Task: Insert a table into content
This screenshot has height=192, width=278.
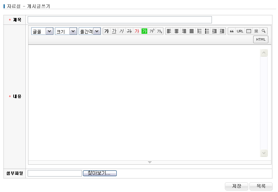Action: pyautogui.click(x=248, y=31)
